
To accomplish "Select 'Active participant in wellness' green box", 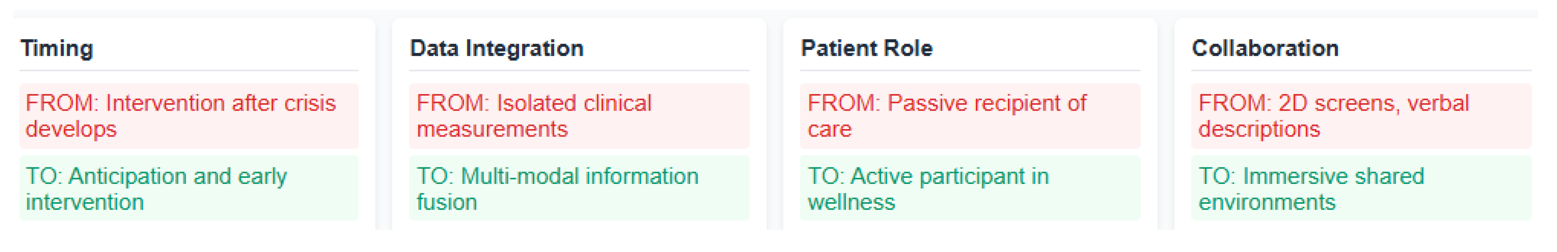I will click(970, 189).
